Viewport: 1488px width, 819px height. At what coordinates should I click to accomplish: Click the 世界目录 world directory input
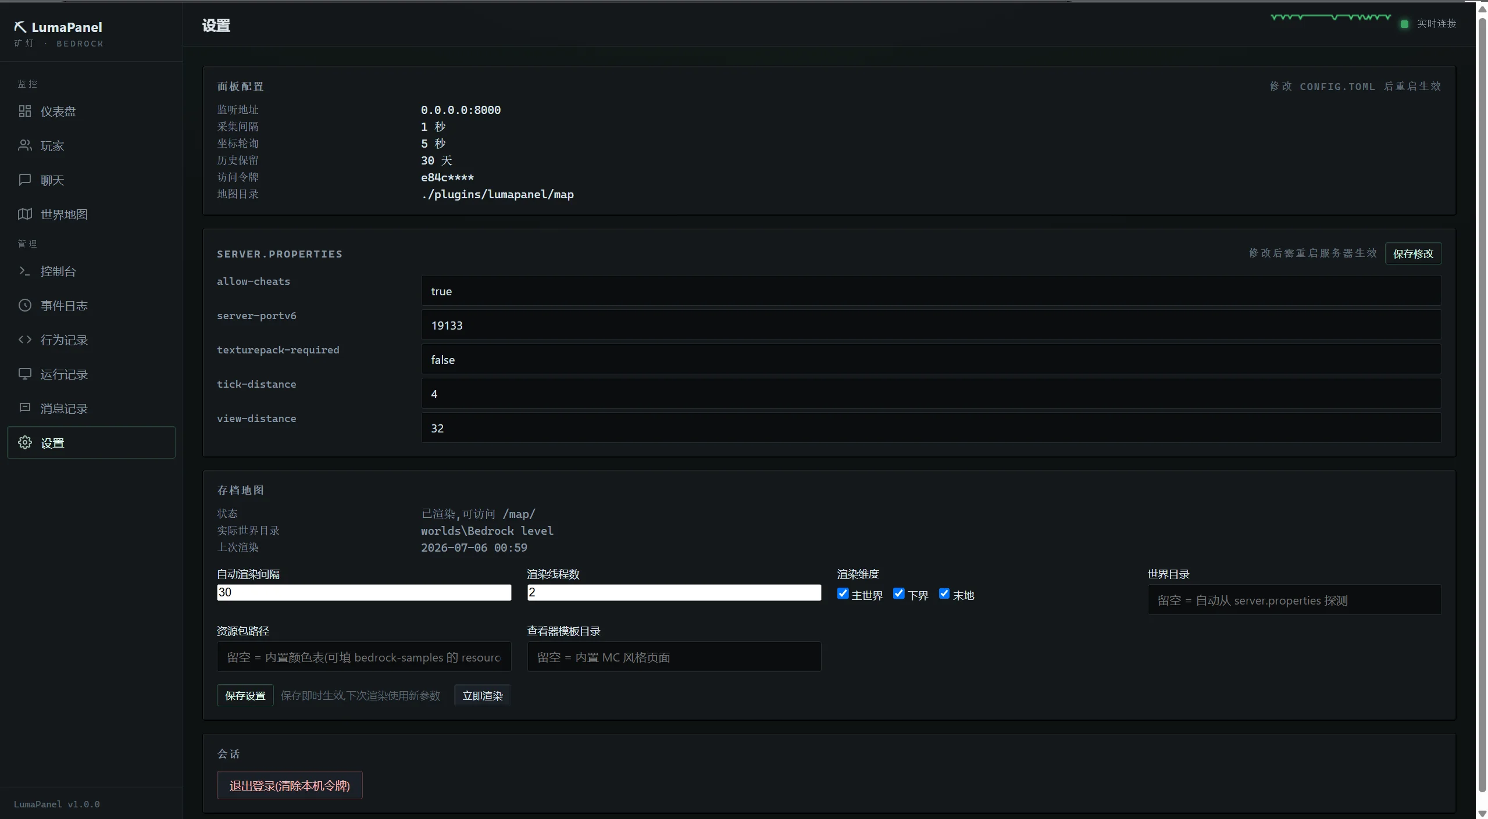1294,600
